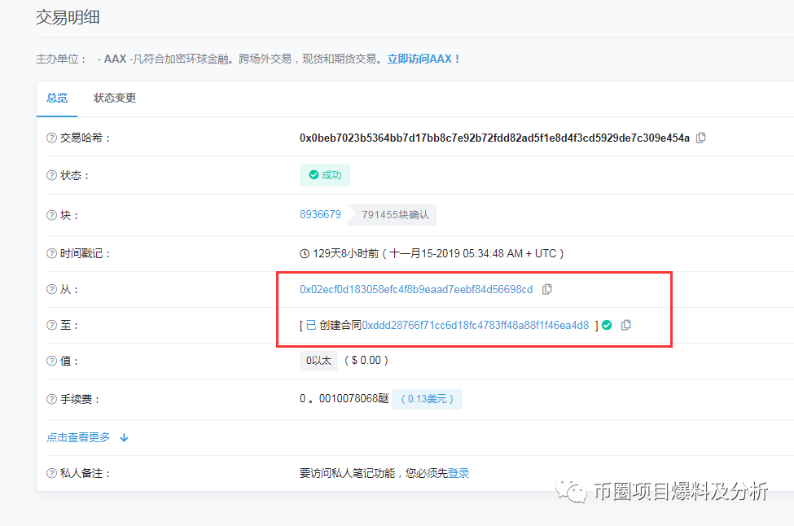This screenshot has width=794, height=526.
Task: Click help icon beside 值
Action: point(51,361)
